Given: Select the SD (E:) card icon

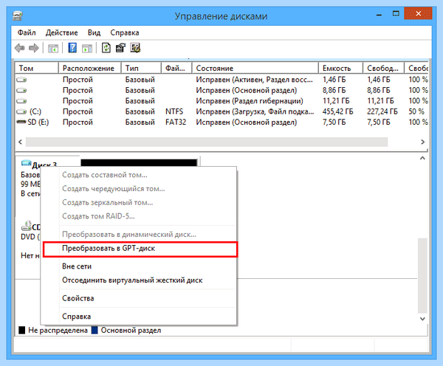Looking at the screenshot, I should point(21,122).
